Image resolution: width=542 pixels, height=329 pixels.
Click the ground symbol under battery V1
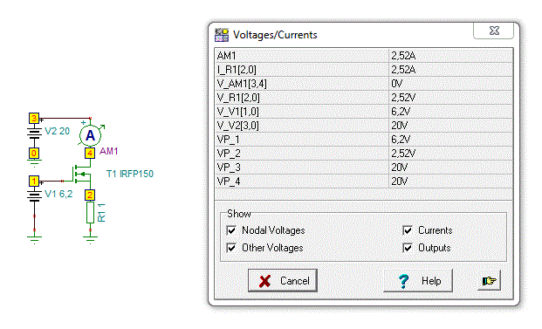pyautogui.click(x=34, y=239)
